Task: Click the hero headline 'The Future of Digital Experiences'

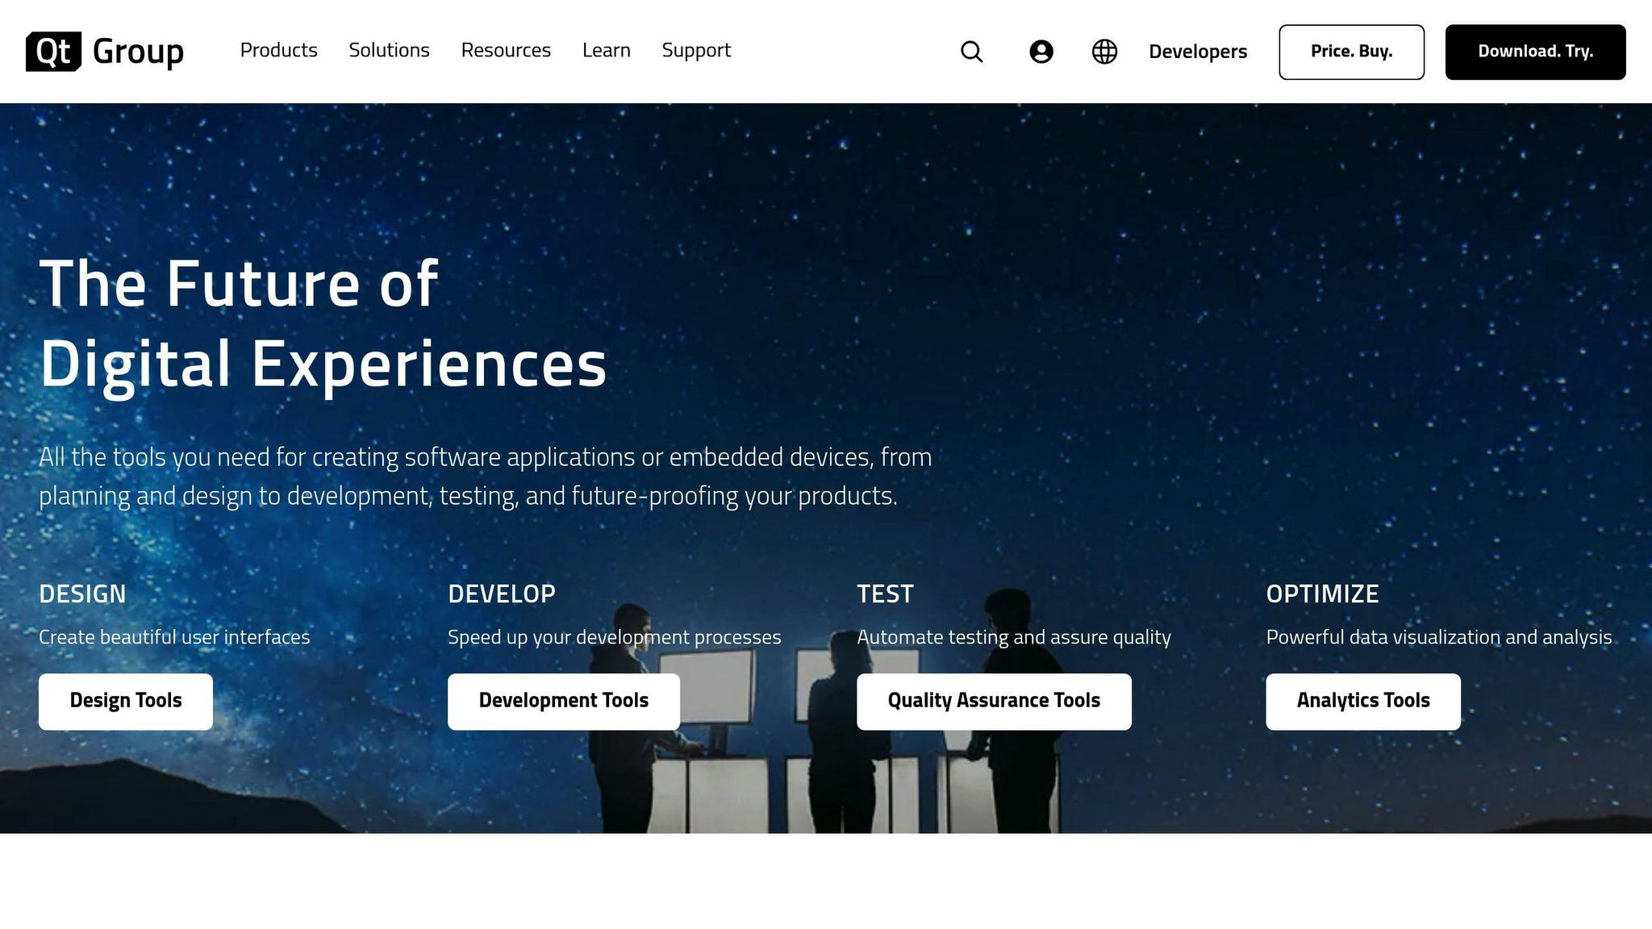Action: (x=323, y=323)
